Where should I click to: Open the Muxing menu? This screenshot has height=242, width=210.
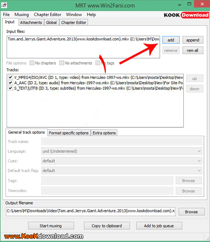pyautogui.click(x=21, y=15)
